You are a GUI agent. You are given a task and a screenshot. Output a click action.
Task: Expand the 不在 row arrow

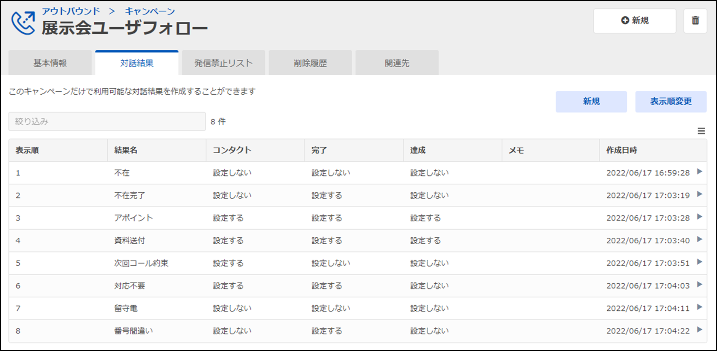(x=699, y=172)
